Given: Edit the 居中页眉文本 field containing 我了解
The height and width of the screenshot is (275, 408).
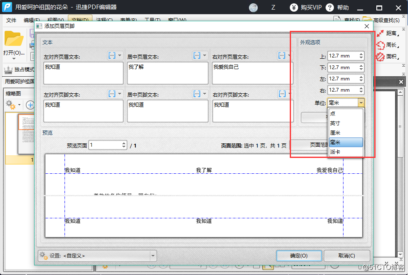Looking at the screenshot, I should (x=167, y=73).
